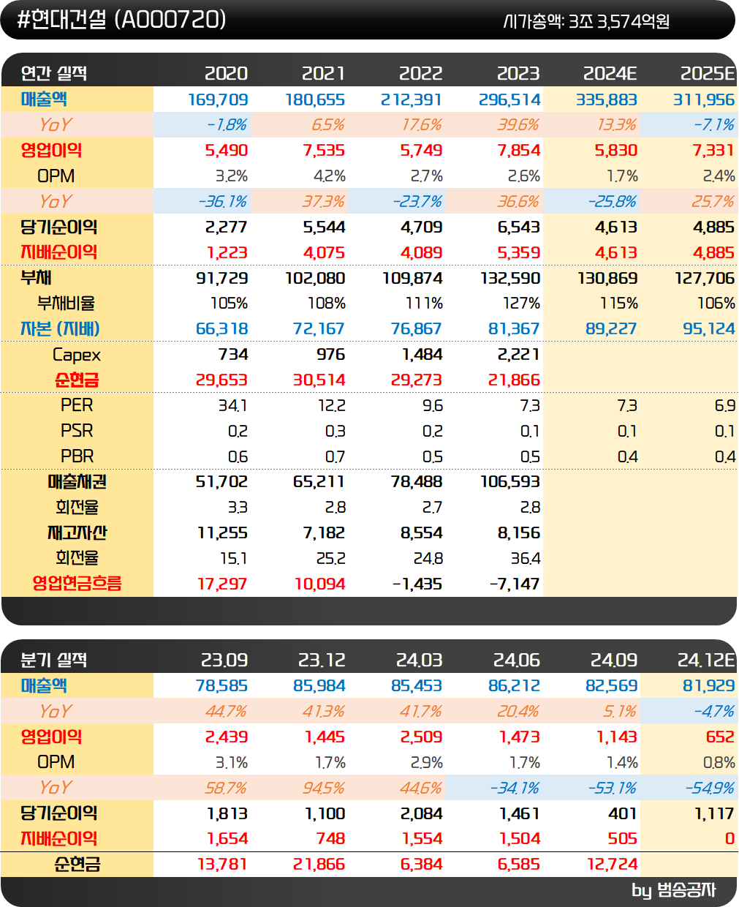Select 2023 revenue value '296,514'

tap(509, 99)
